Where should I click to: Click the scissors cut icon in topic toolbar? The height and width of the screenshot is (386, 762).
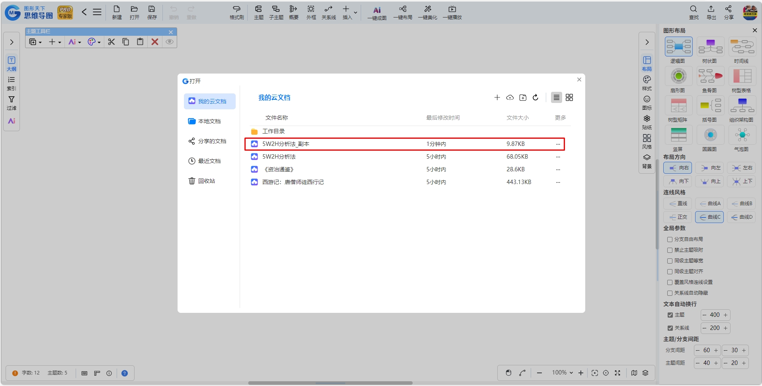tap(111, 42)
